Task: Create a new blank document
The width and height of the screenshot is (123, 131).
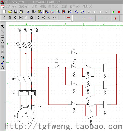Action: 4,12
